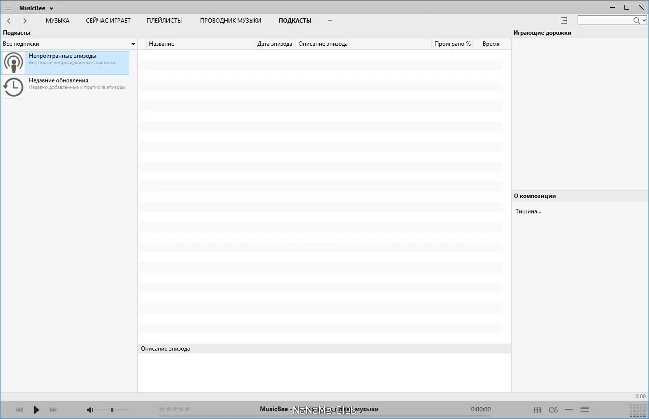
Task: Toggle Last.fm scrobbling icon
Action: [x=553, y=410]
